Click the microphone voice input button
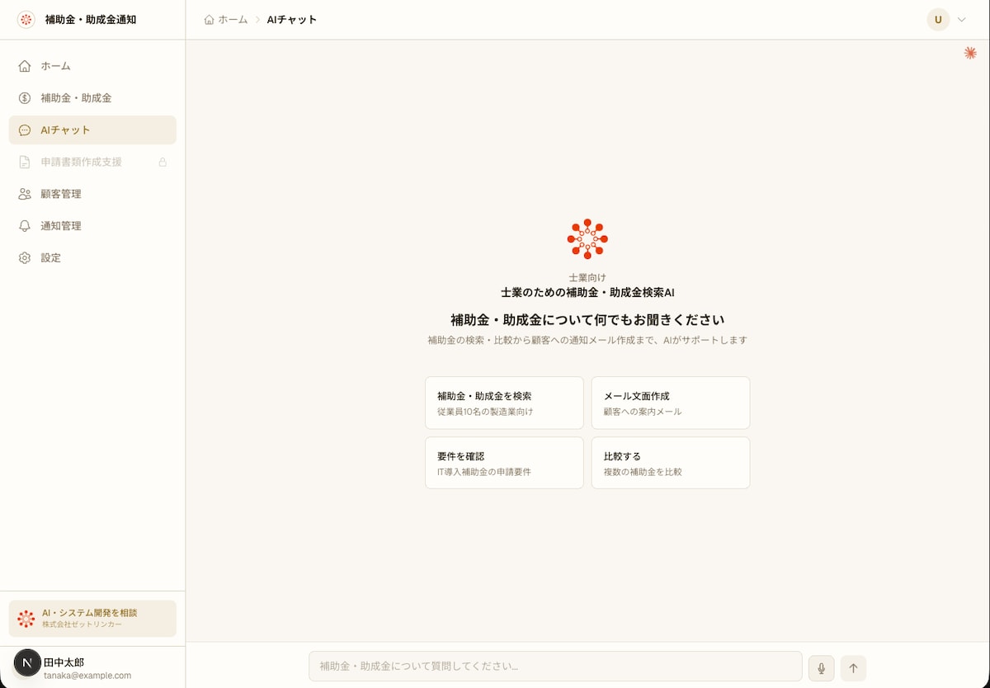 pos(821,668)
